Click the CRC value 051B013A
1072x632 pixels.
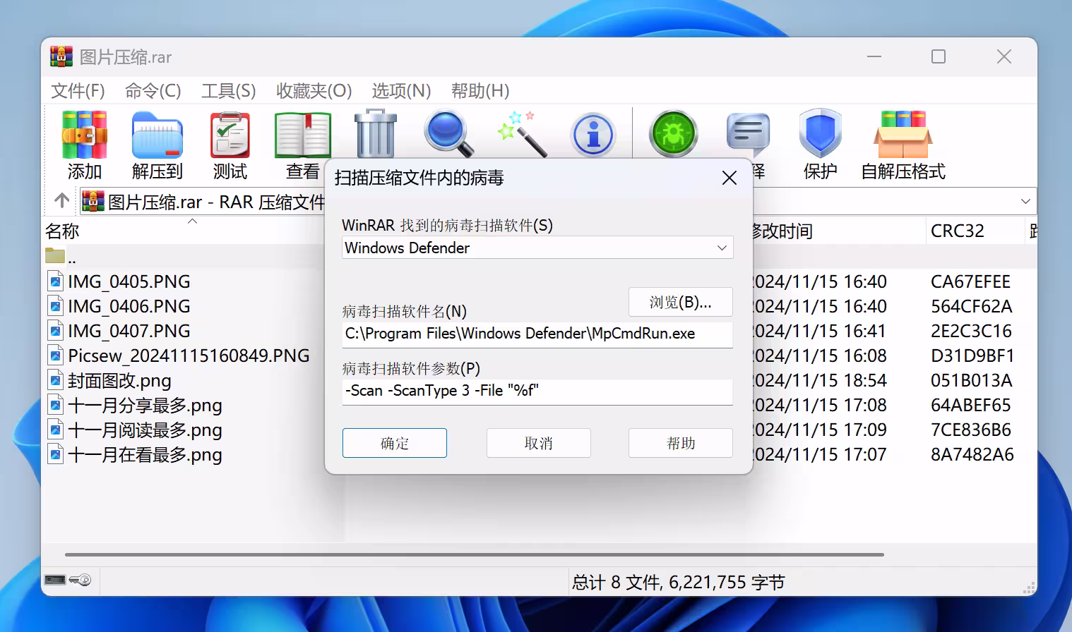click(971, 380)
